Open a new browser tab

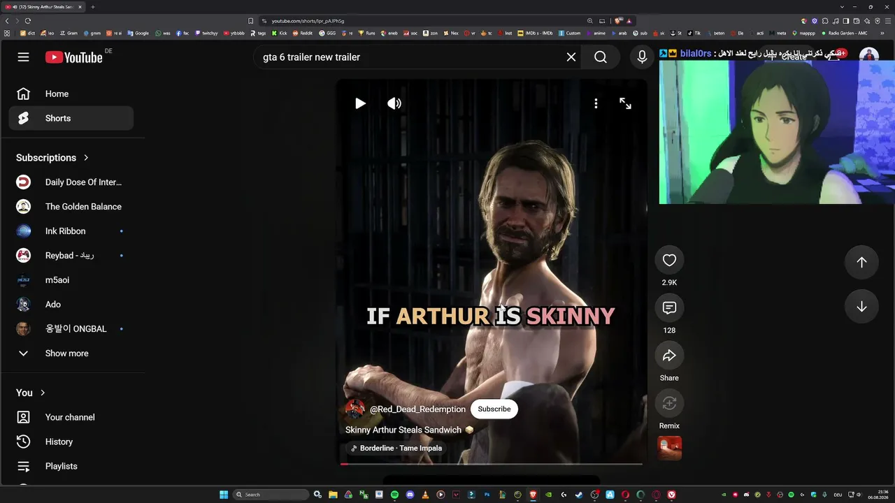[x=93, y=7]
